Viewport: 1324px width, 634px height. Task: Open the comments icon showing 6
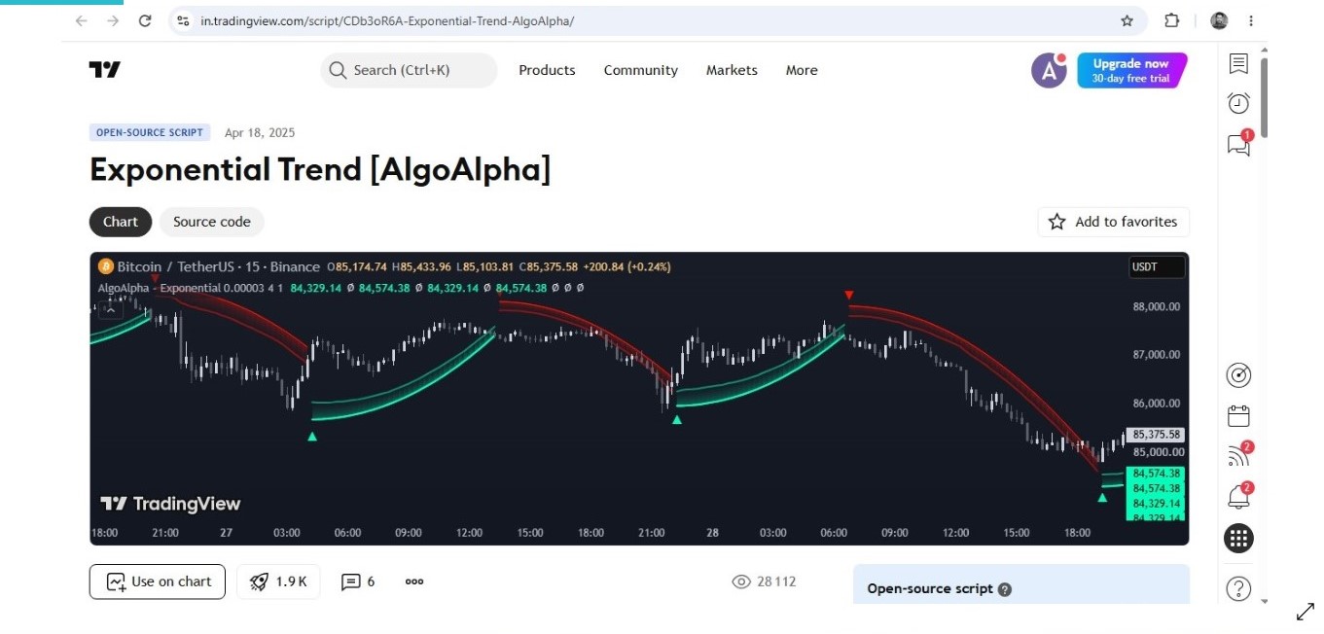358,581
